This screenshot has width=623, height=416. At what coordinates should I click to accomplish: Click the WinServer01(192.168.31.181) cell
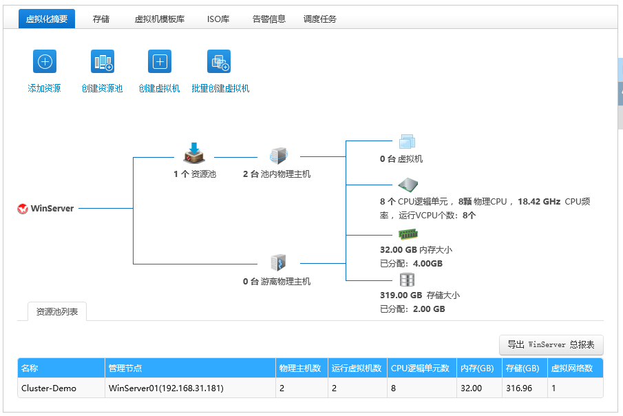pos(190,388)
